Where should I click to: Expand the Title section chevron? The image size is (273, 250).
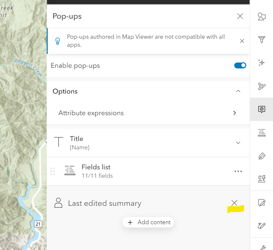click(238, 143)
